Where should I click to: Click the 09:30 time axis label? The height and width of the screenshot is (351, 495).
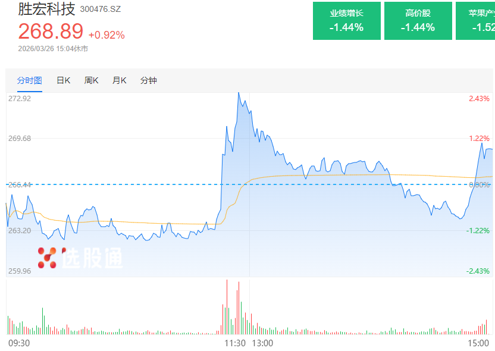[x=19, y=343]
